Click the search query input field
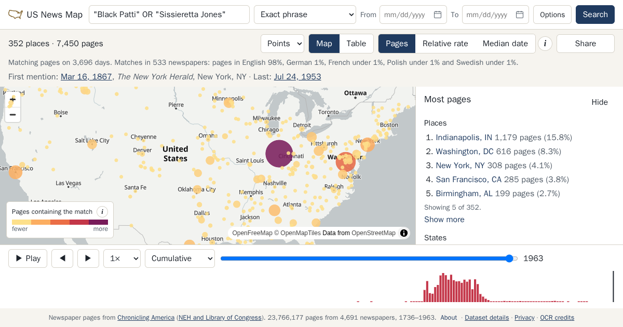 coord(169,15)
